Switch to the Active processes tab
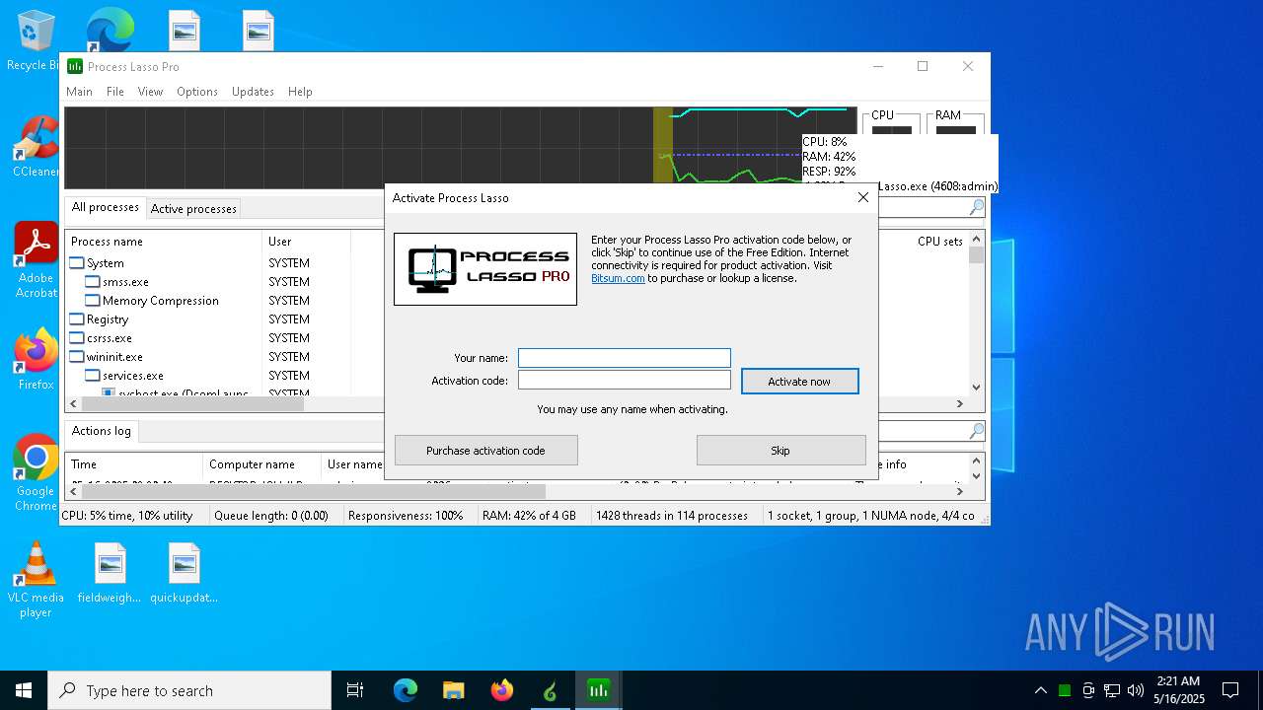Screen dimensions: 1263x710 193,209
